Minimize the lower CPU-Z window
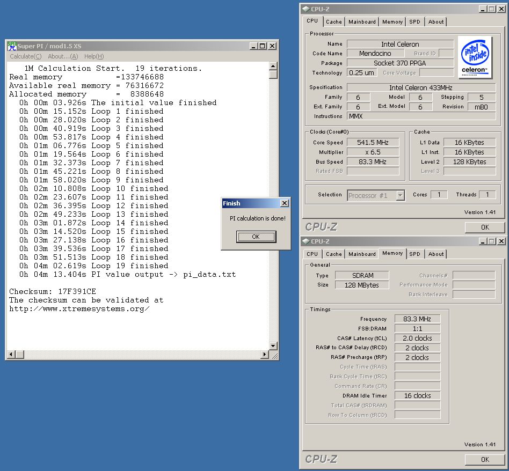509x471 pixels. [483, 241]
